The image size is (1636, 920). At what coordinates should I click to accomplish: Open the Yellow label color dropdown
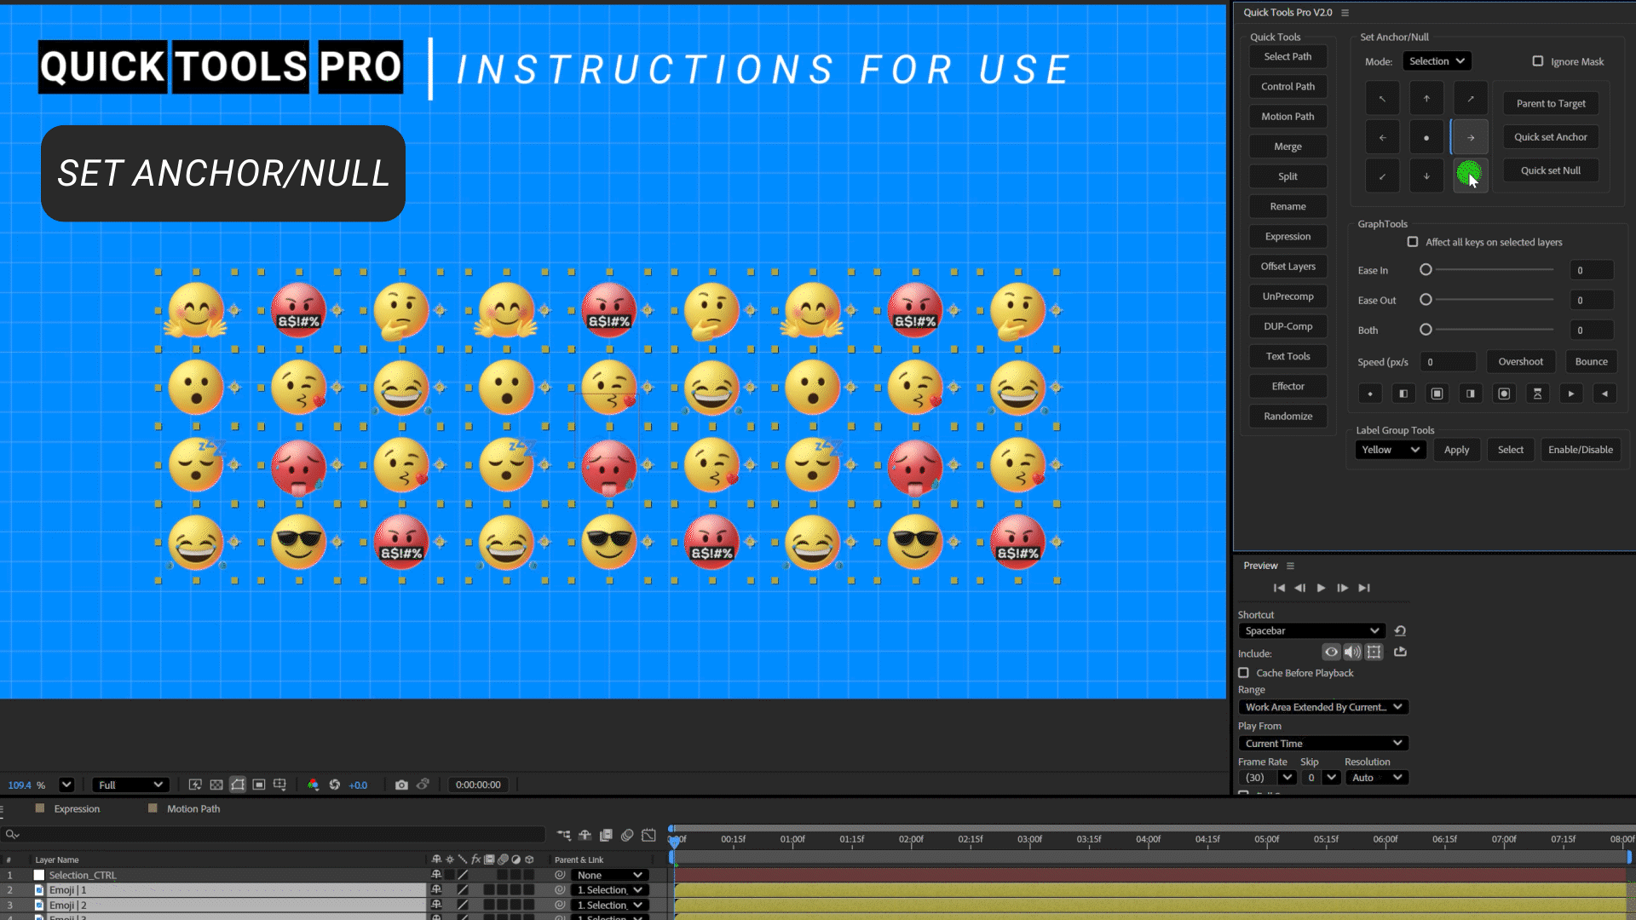(x=1390, y=450)
